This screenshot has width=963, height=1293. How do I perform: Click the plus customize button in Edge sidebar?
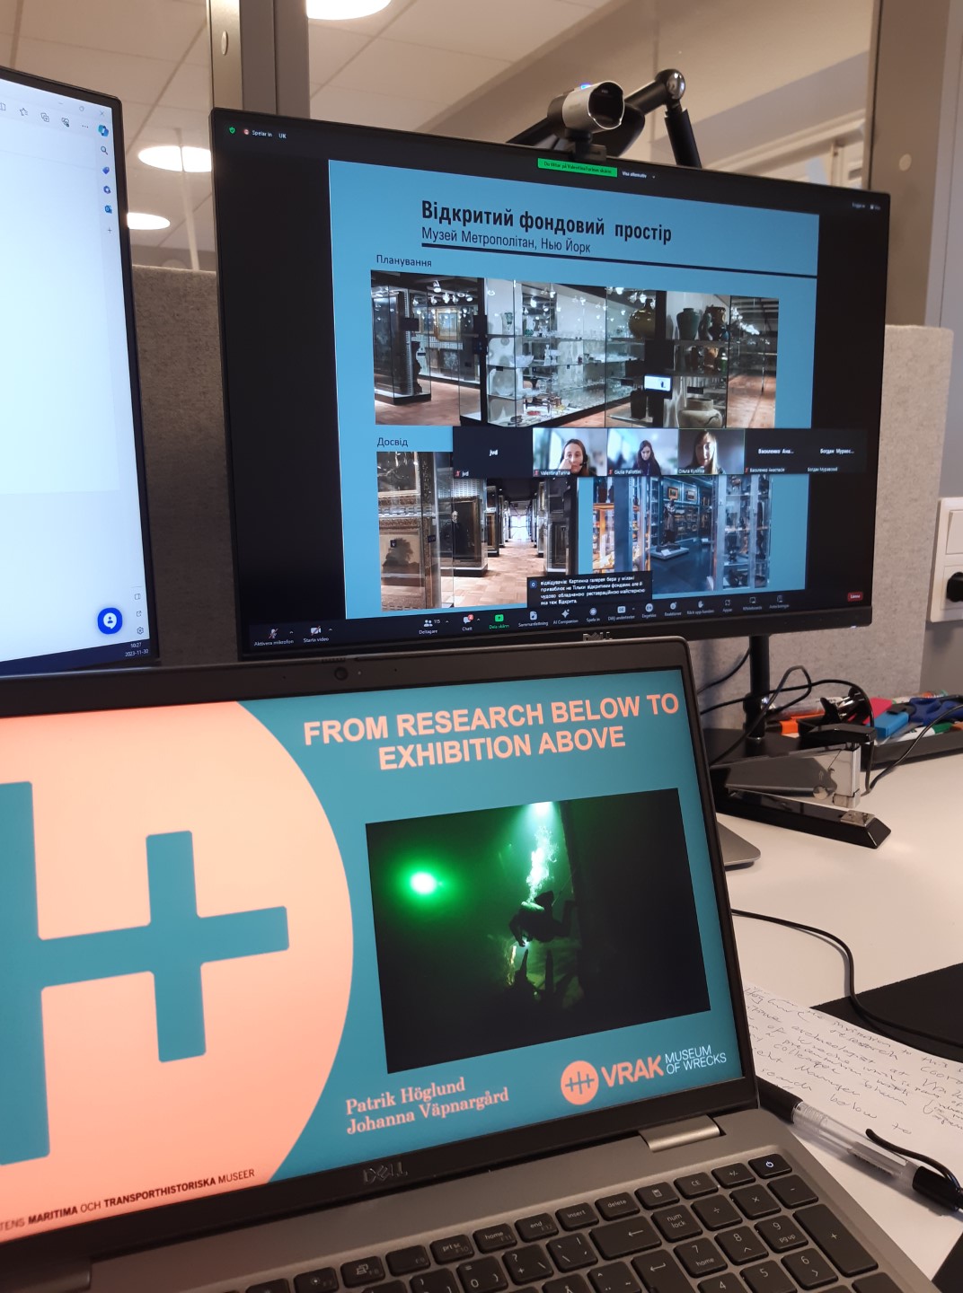(x=110, y=231)
